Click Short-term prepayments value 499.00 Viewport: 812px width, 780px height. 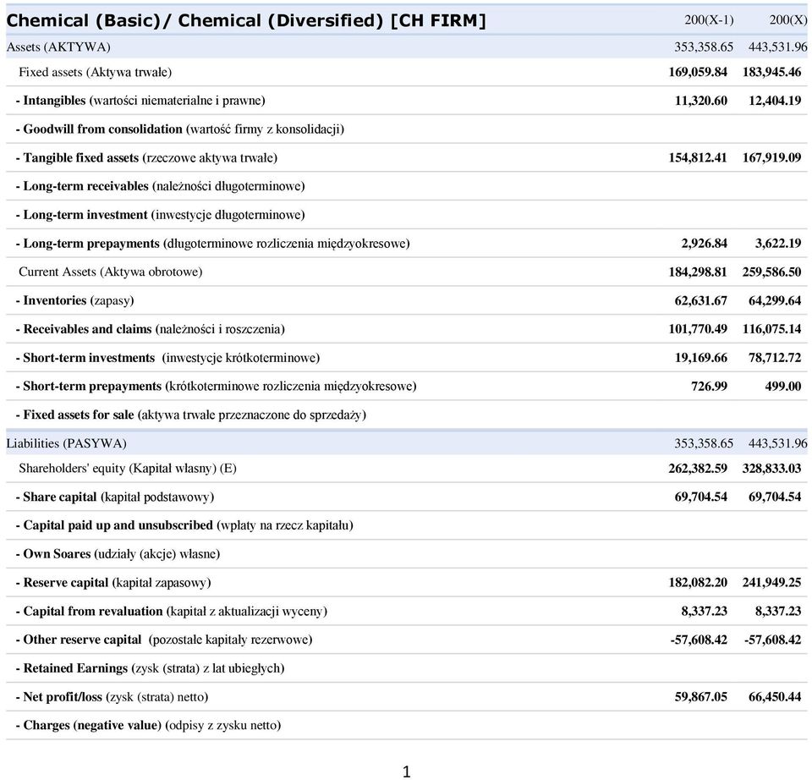[x=783, y=386]
